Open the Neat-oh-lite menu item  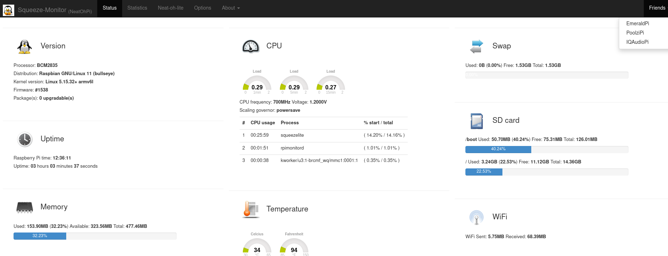(171, 8)
